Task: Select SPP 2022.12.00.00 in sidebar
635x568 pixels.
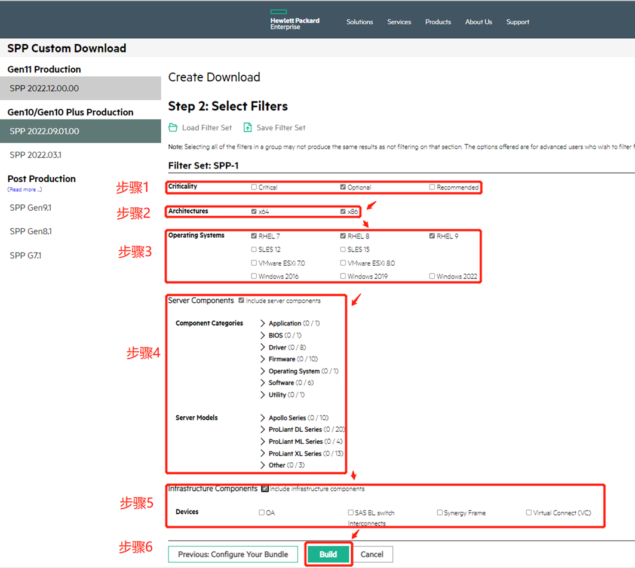Action: tap(44, 88)
